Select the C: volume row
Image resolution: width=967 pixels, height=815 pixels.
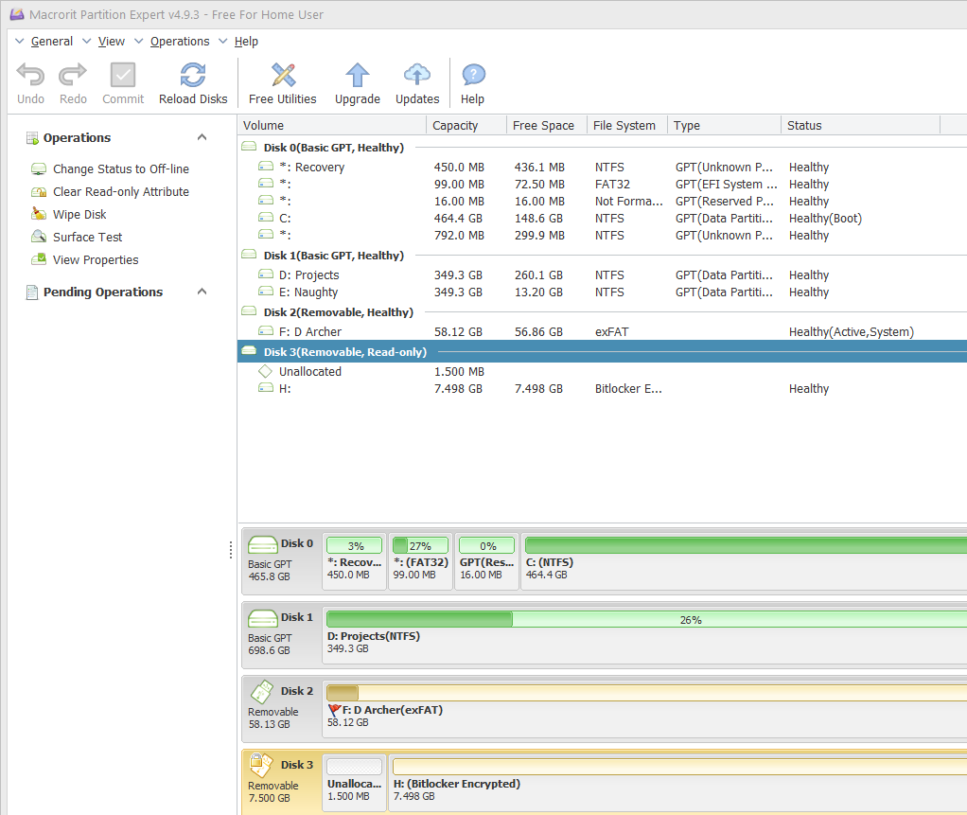click(x=602, y=219)
